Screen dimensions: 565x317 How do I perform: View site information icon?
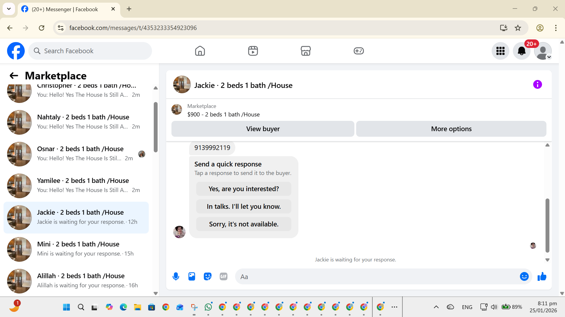click(61, 28)
